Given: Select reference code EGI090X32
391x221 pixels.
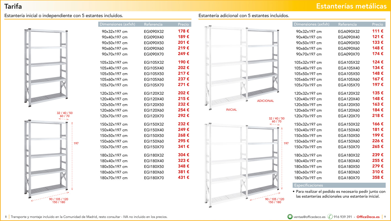Looking at the screenshot, I should [x=154, y=32].
